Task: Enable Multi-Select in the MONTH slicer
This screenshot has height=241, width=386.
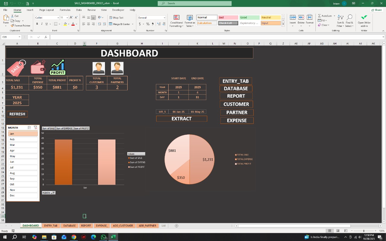Action: [29, 127]
